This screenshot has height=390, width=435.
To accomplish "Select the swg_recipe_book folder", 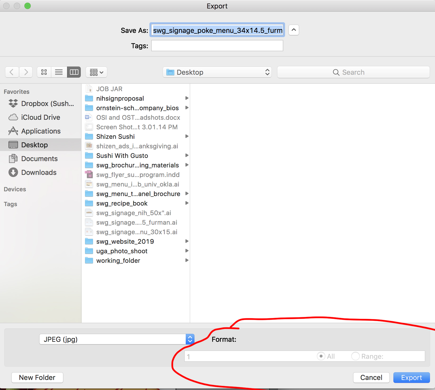I will click(x=122, y=203).
